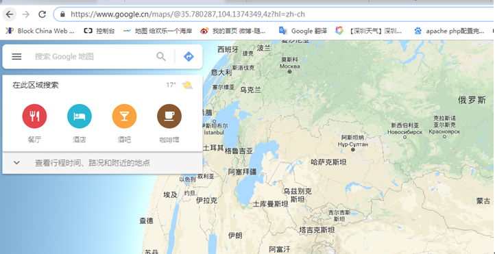Image resolution: width=495 pixels, height=254 pixels.
Task: Click the 伊朗 label on the map
Action: [x=235, y=236]
